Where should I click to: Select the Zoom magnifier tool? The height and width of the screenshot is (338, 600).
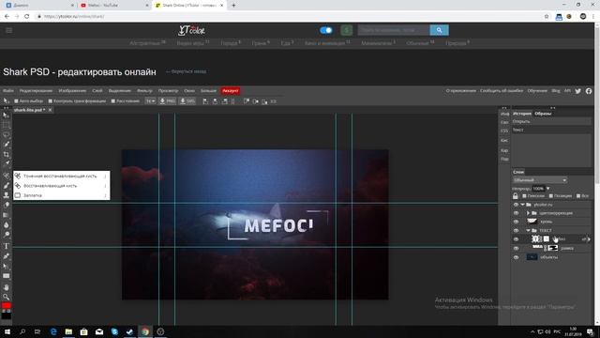tap(7, 297)
